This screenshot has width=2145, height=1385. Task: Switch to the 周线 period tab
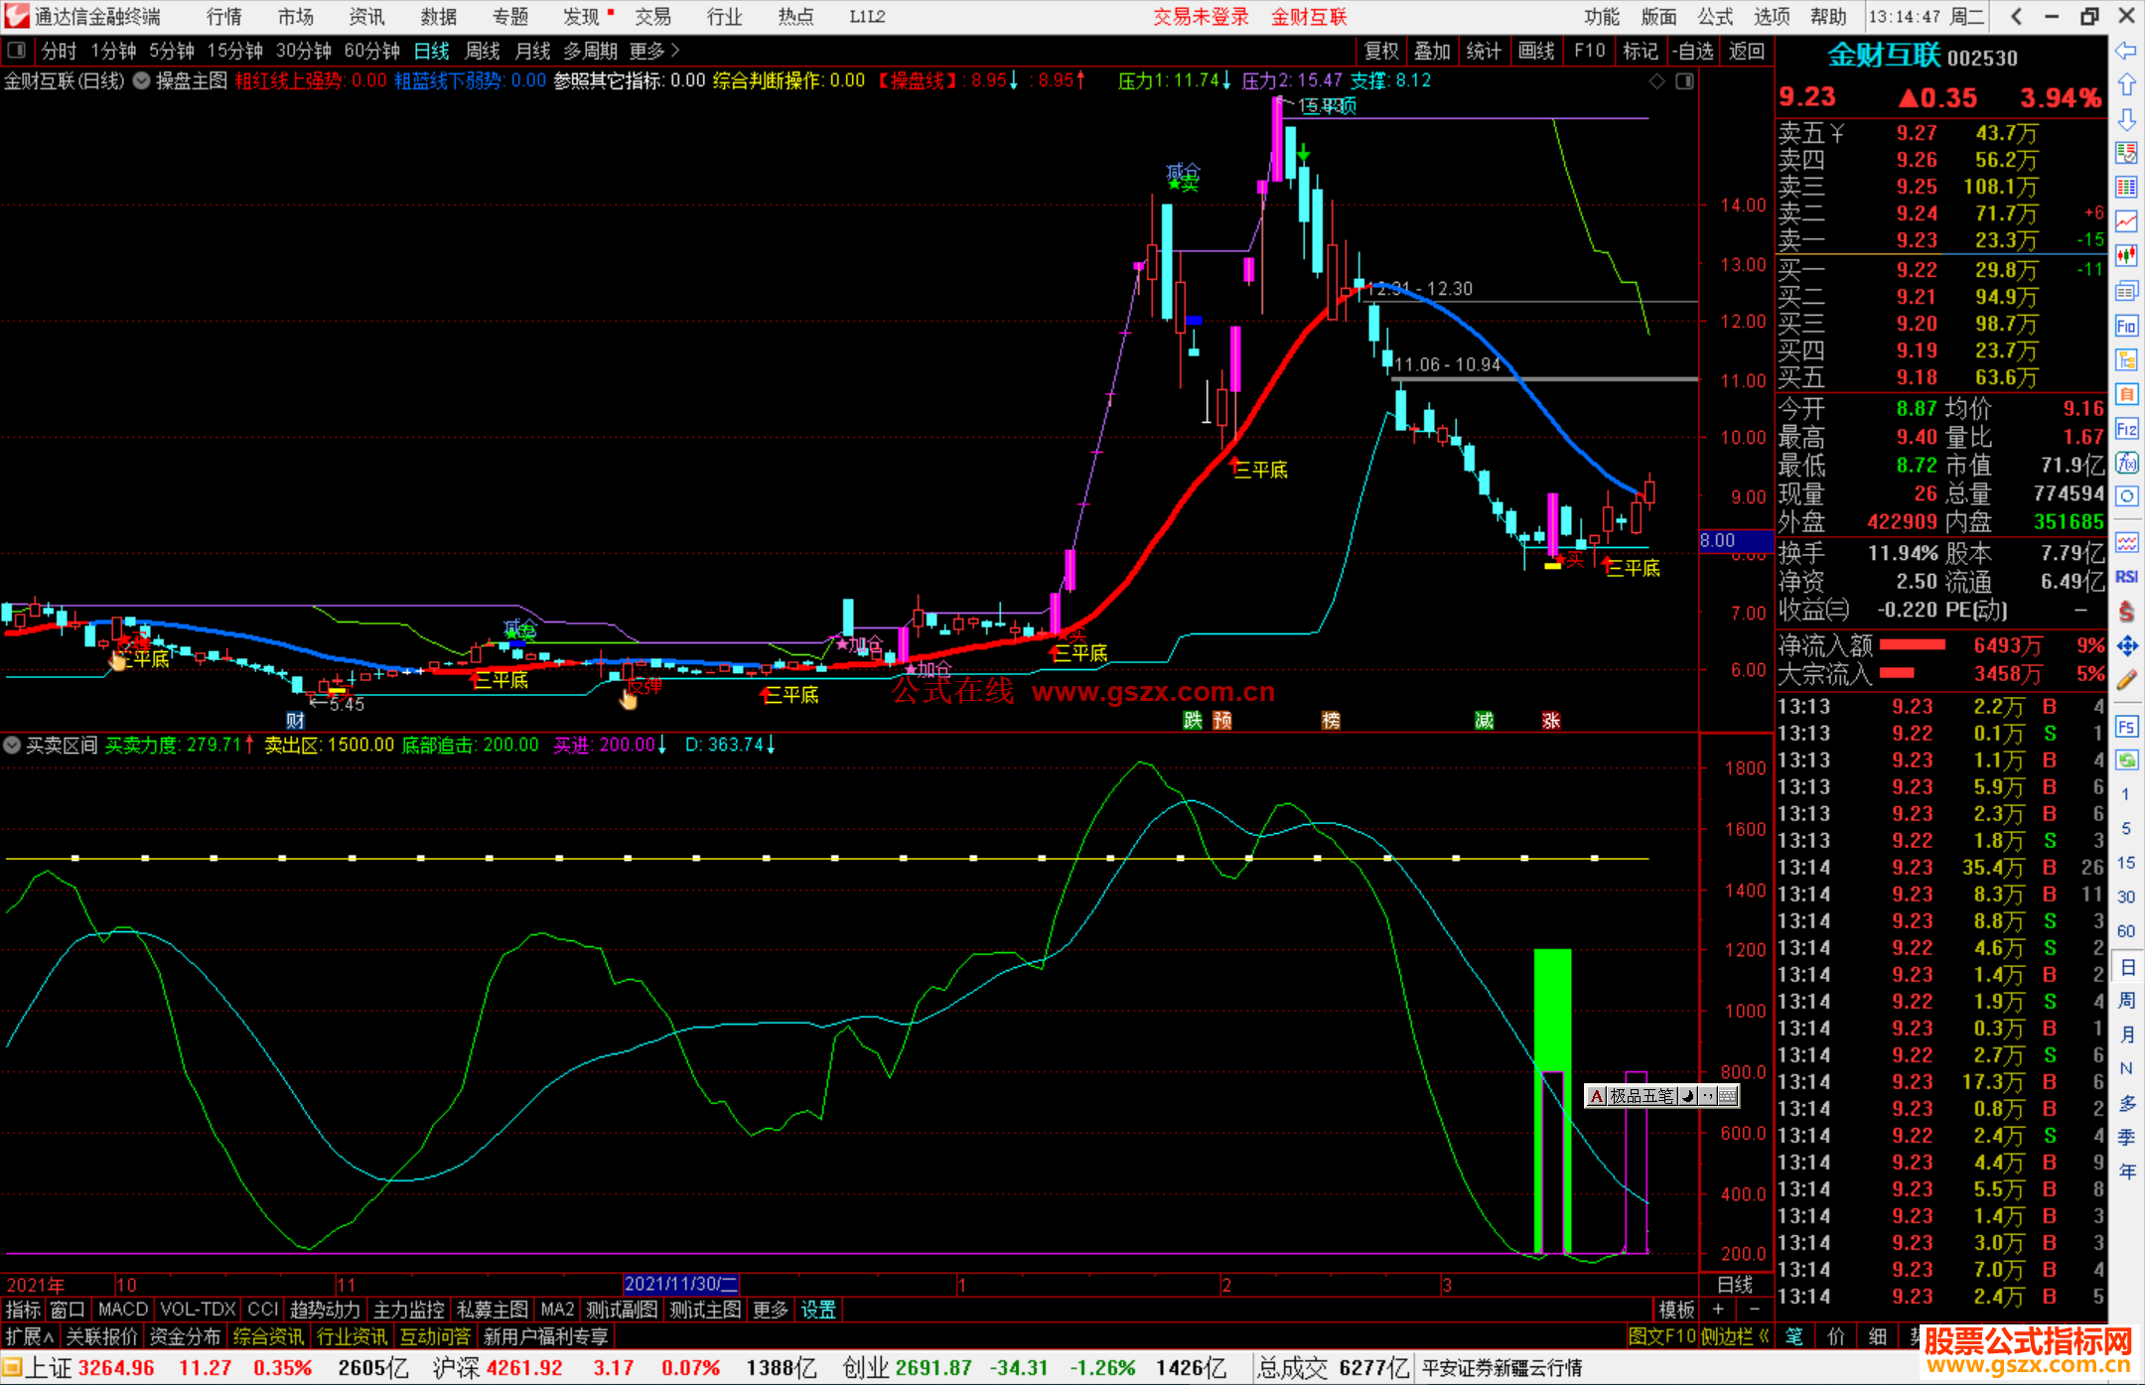coord(483,51)
